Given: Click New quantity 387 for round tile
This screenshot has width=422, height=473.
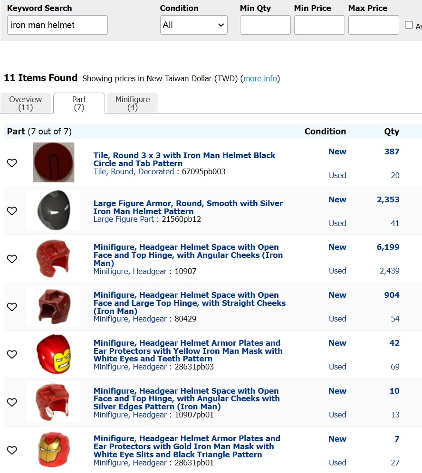Looking at the screenshot, I should [392, 151].
